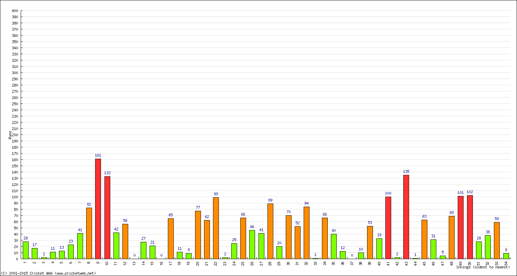Click the value label 77

point(198,208)
